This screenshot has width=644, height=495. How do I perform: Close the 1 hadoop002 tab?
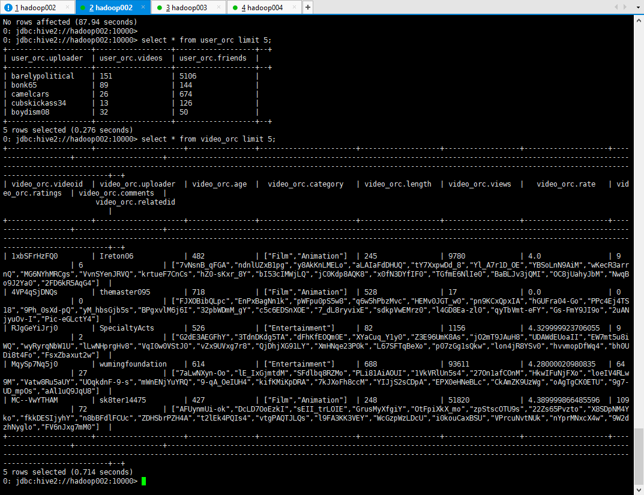67,7
